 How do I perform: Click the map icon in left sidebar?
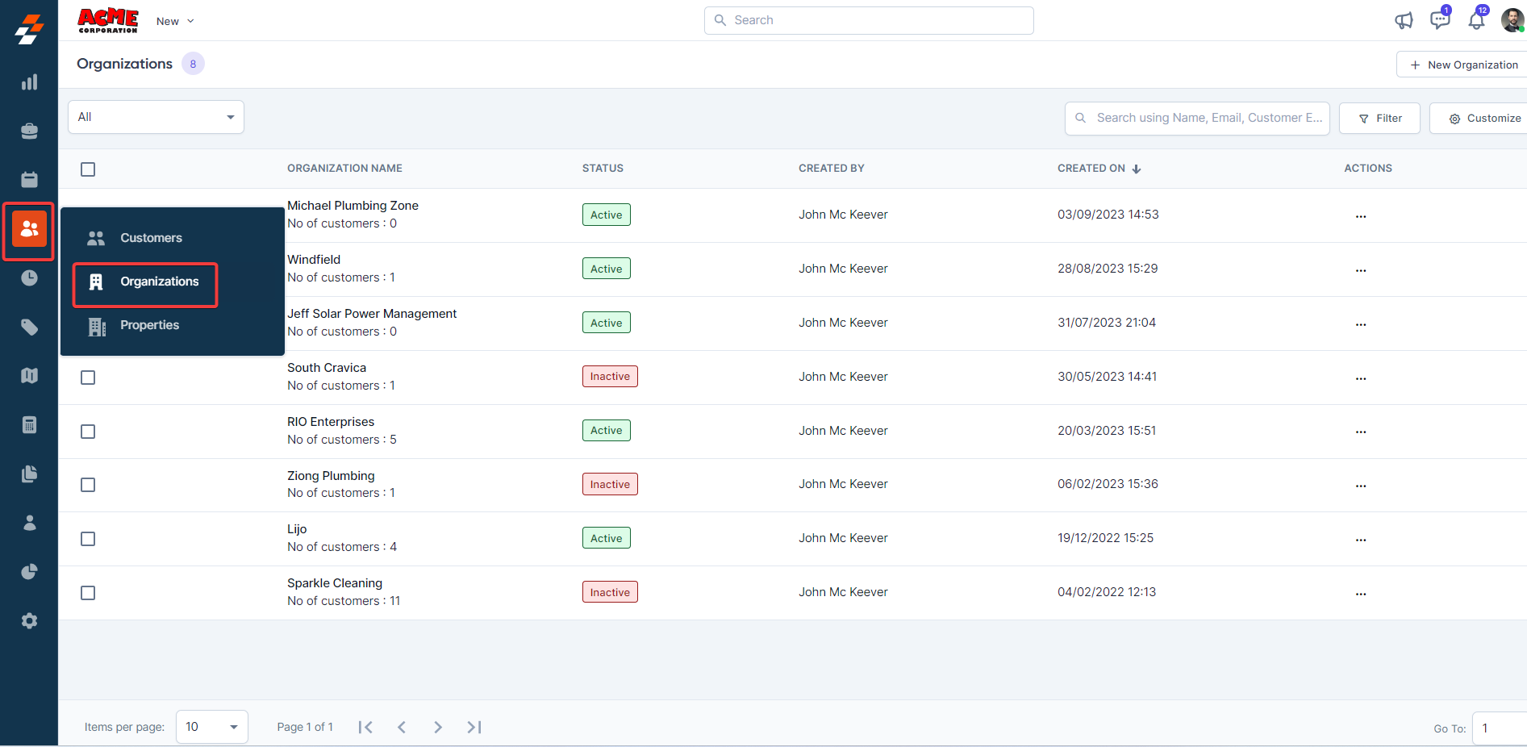[x=29, y=376]
